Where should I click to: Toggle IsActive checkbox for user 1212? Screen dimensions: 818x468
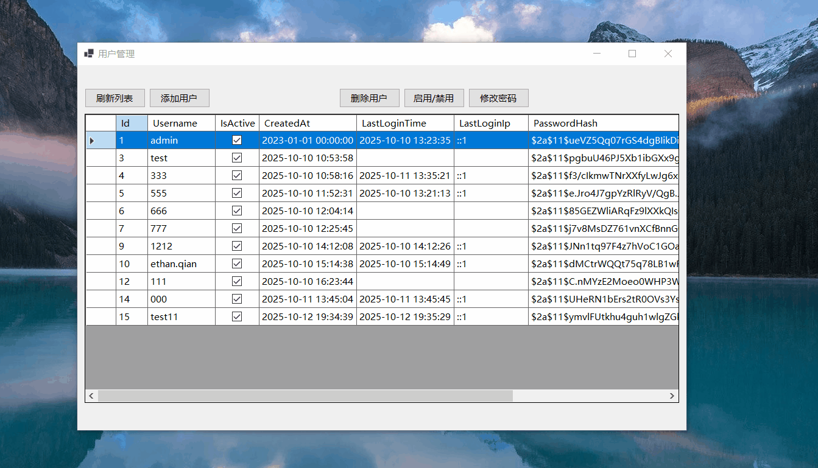(x=237, y=246)
